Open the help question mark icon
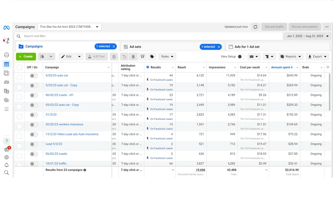The image size is (333, 204). [6, 141]
